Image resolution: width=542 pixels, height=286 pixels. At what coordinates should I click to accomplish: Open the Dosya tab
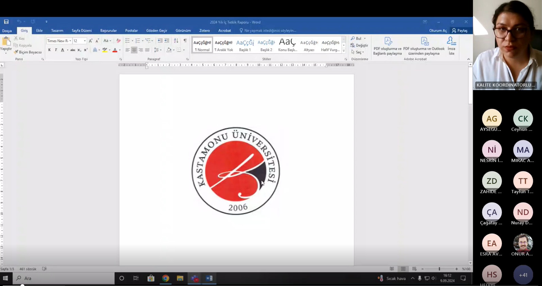[7, 31]
